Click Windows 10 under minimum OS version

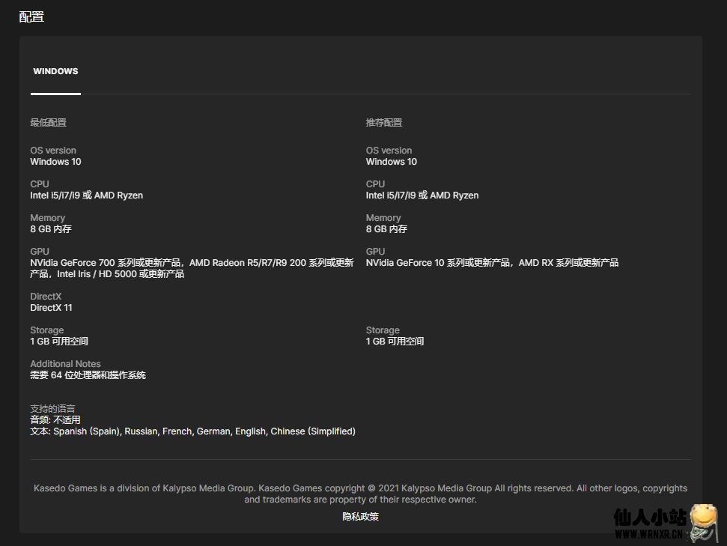coord(55,162)
